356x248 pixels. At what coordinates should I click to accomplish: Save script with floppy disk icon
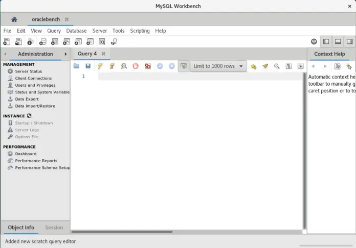point(88,66)
